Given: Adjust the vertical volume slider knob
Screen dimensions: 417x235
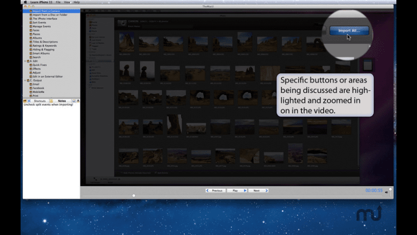Looking at the screenshot, I should coord(390,189).
